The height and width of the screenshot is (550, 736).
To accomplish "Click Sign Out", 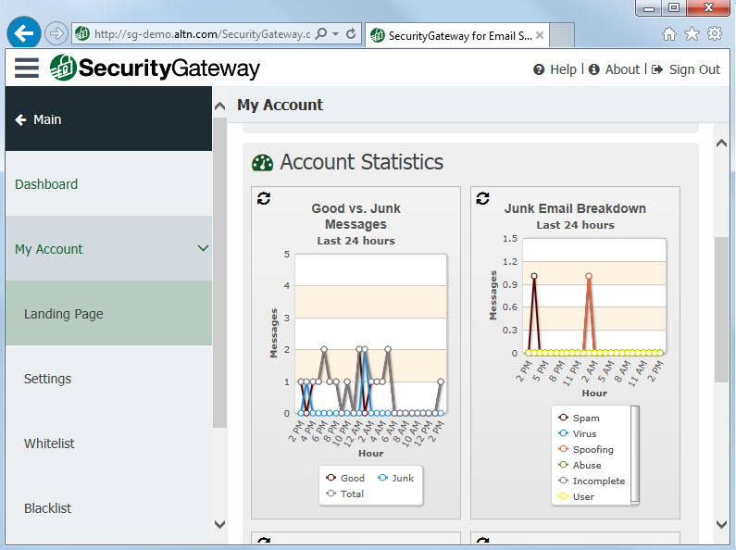I will pos(694,69).
